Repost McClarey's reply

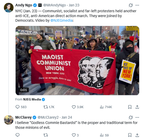46,135
